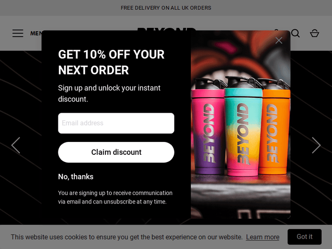Click the GET 10% OFF headline

pyautogui.click(x=111, y=62)
